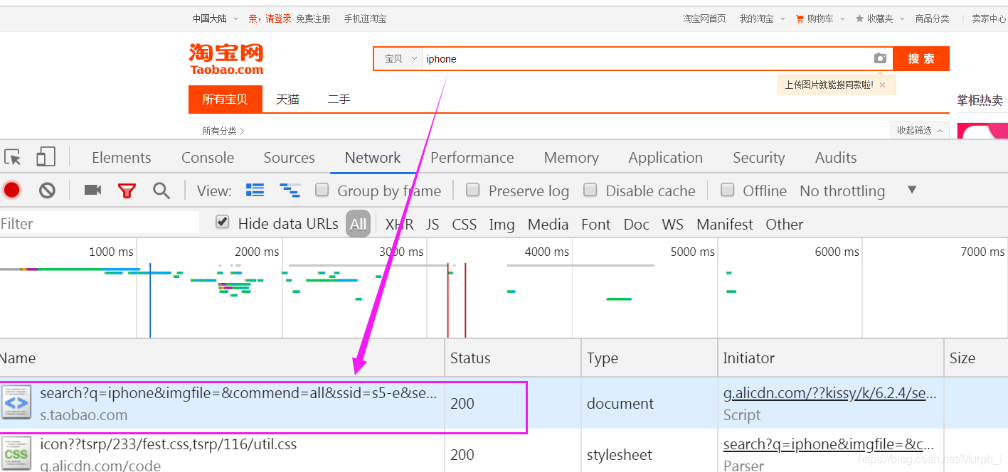Select the 所有宝贝 tab

pyautogui.click(x=225, y=99)
